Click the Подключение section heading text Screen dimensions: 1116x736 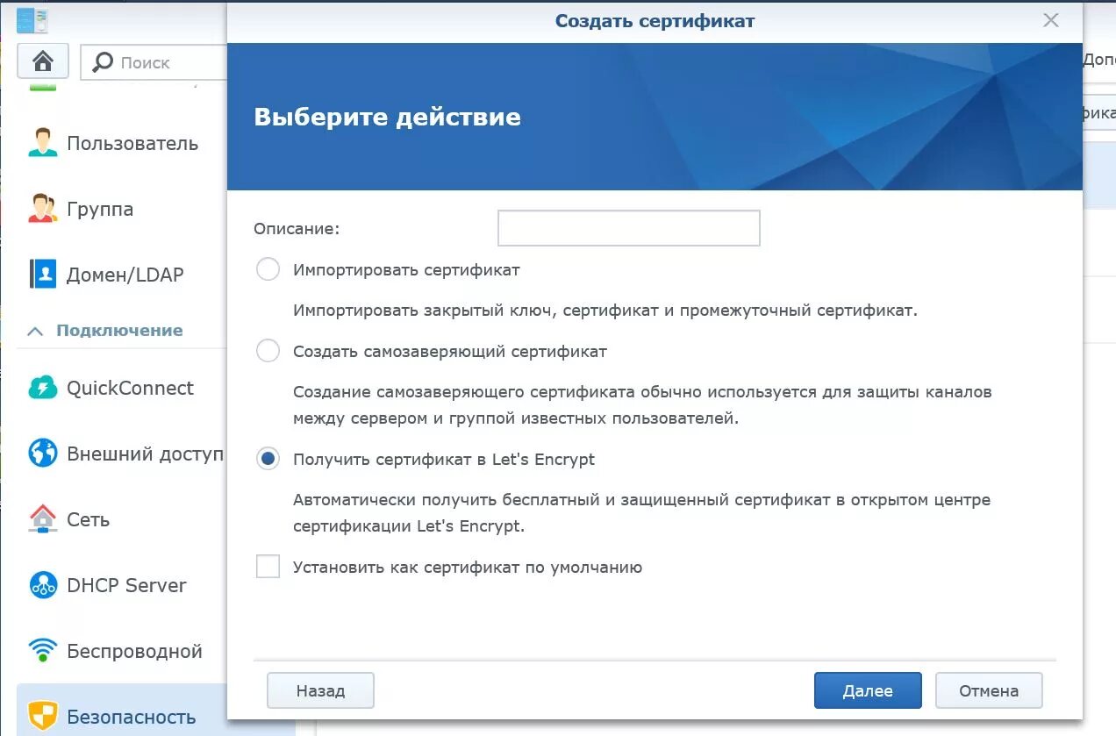point(119,331)
